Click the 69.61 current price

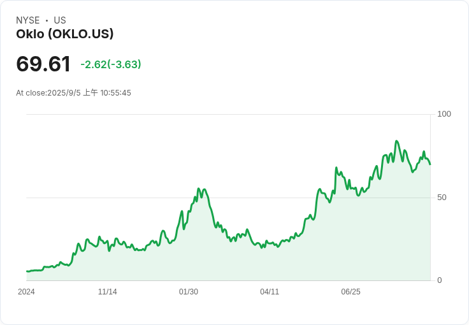click(x=43, y=64)
